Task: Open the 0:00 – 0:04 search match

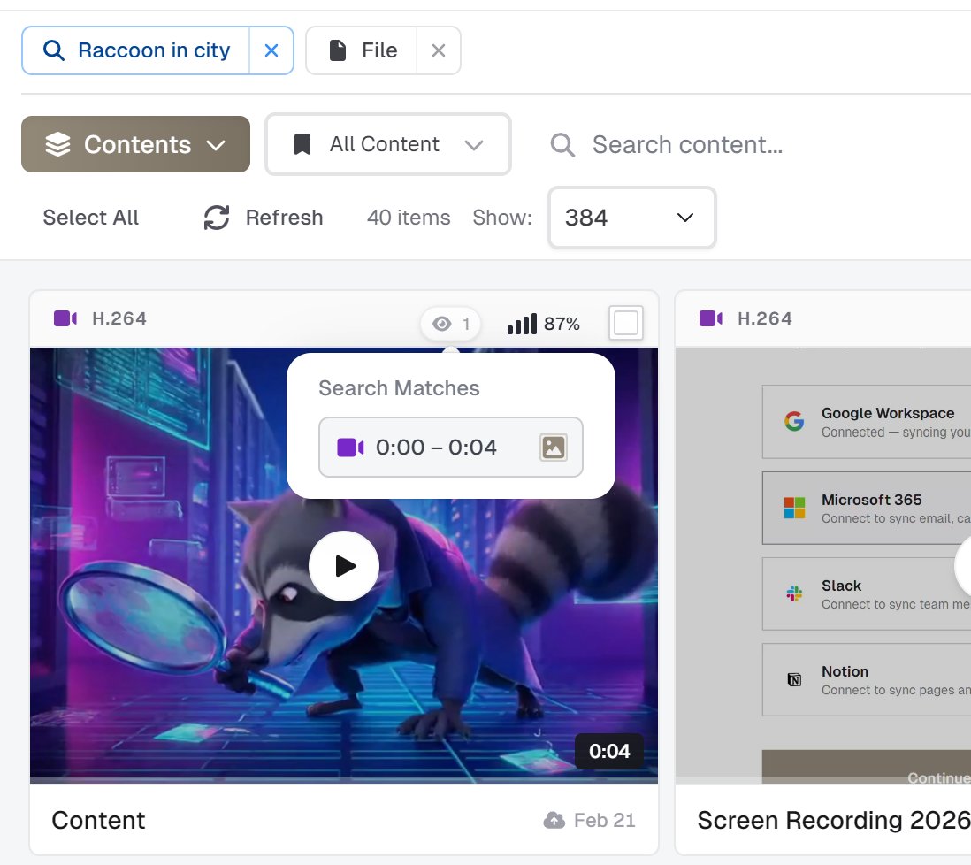Action: (451, 447)
